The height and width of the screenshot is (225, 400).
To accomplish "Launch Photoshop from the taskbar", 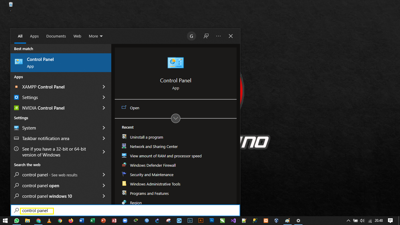I will pos(212,221).
